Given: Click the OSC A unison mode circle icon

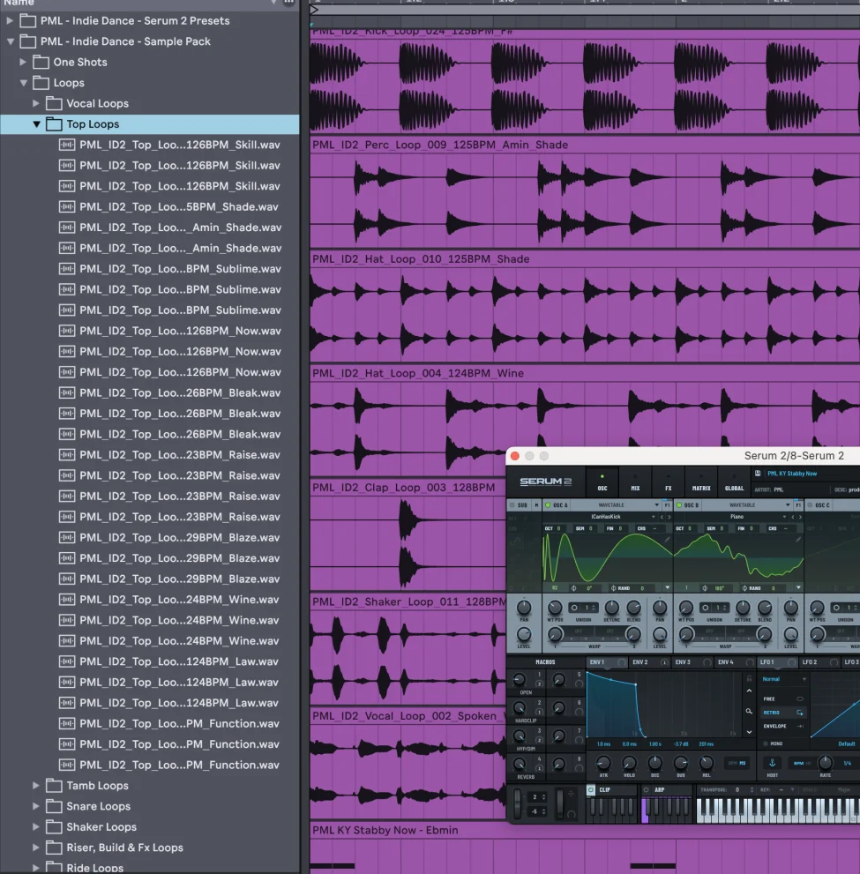Looking at the screenshot, I should tap(574, 608).
